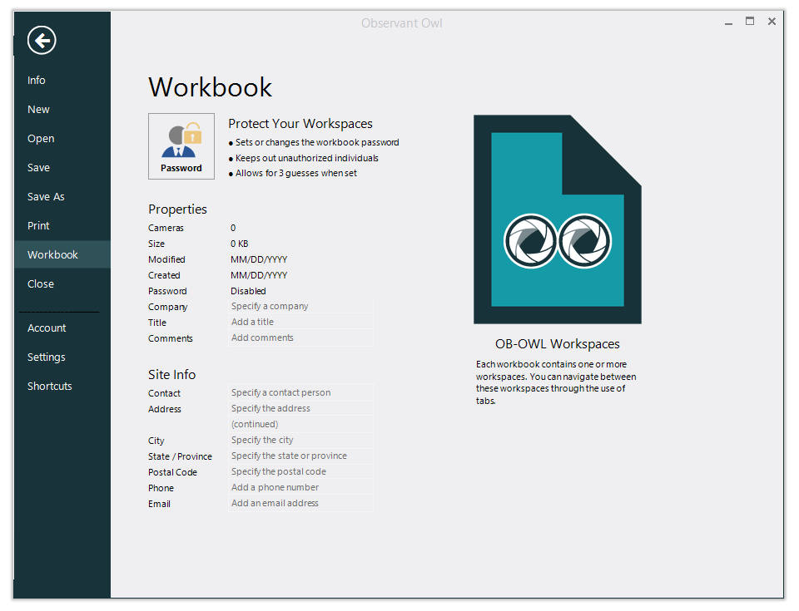
Task: Click the 'Specify the address' field
Action: 300,408
